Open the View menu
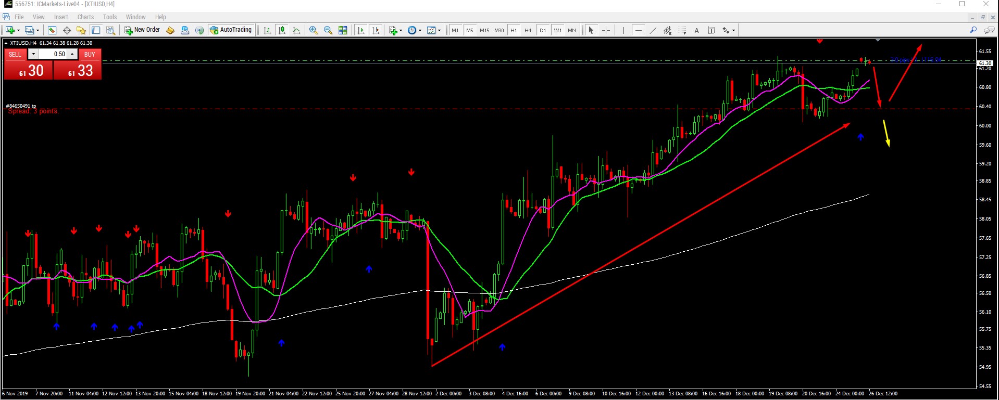 (39, 17)
